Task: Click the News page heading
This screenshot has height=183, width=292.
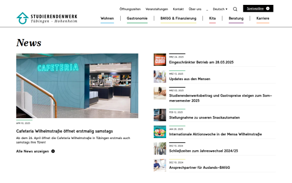Action: (29, 43)
